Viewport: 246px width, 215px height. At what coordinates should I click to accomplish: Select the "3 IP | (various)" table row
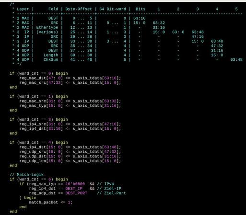click(x=108, y=32)
